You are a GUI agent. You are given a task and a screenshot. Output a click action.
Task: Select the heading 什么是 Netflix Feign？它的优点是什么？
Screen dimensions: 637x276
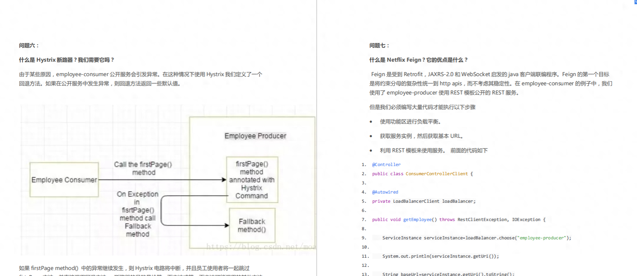tap(419, 60)
